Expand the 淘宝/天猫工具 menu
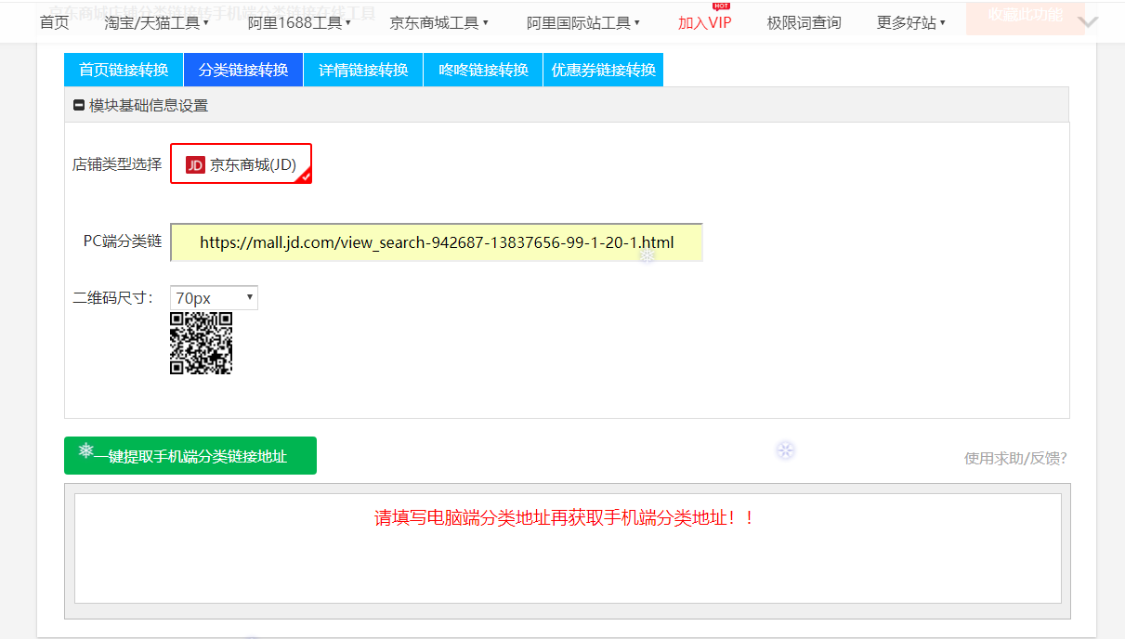 [x=157, y=22]
